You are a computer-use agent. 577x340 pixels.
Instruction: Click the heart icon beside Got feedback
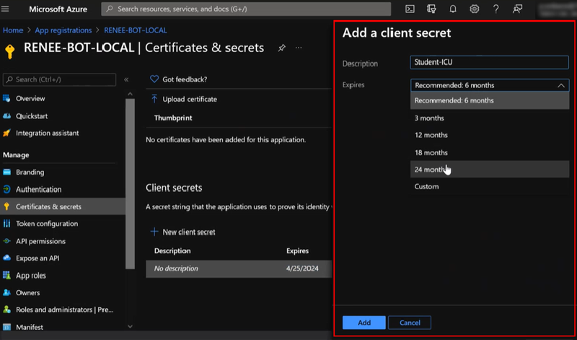coord(154,79)
